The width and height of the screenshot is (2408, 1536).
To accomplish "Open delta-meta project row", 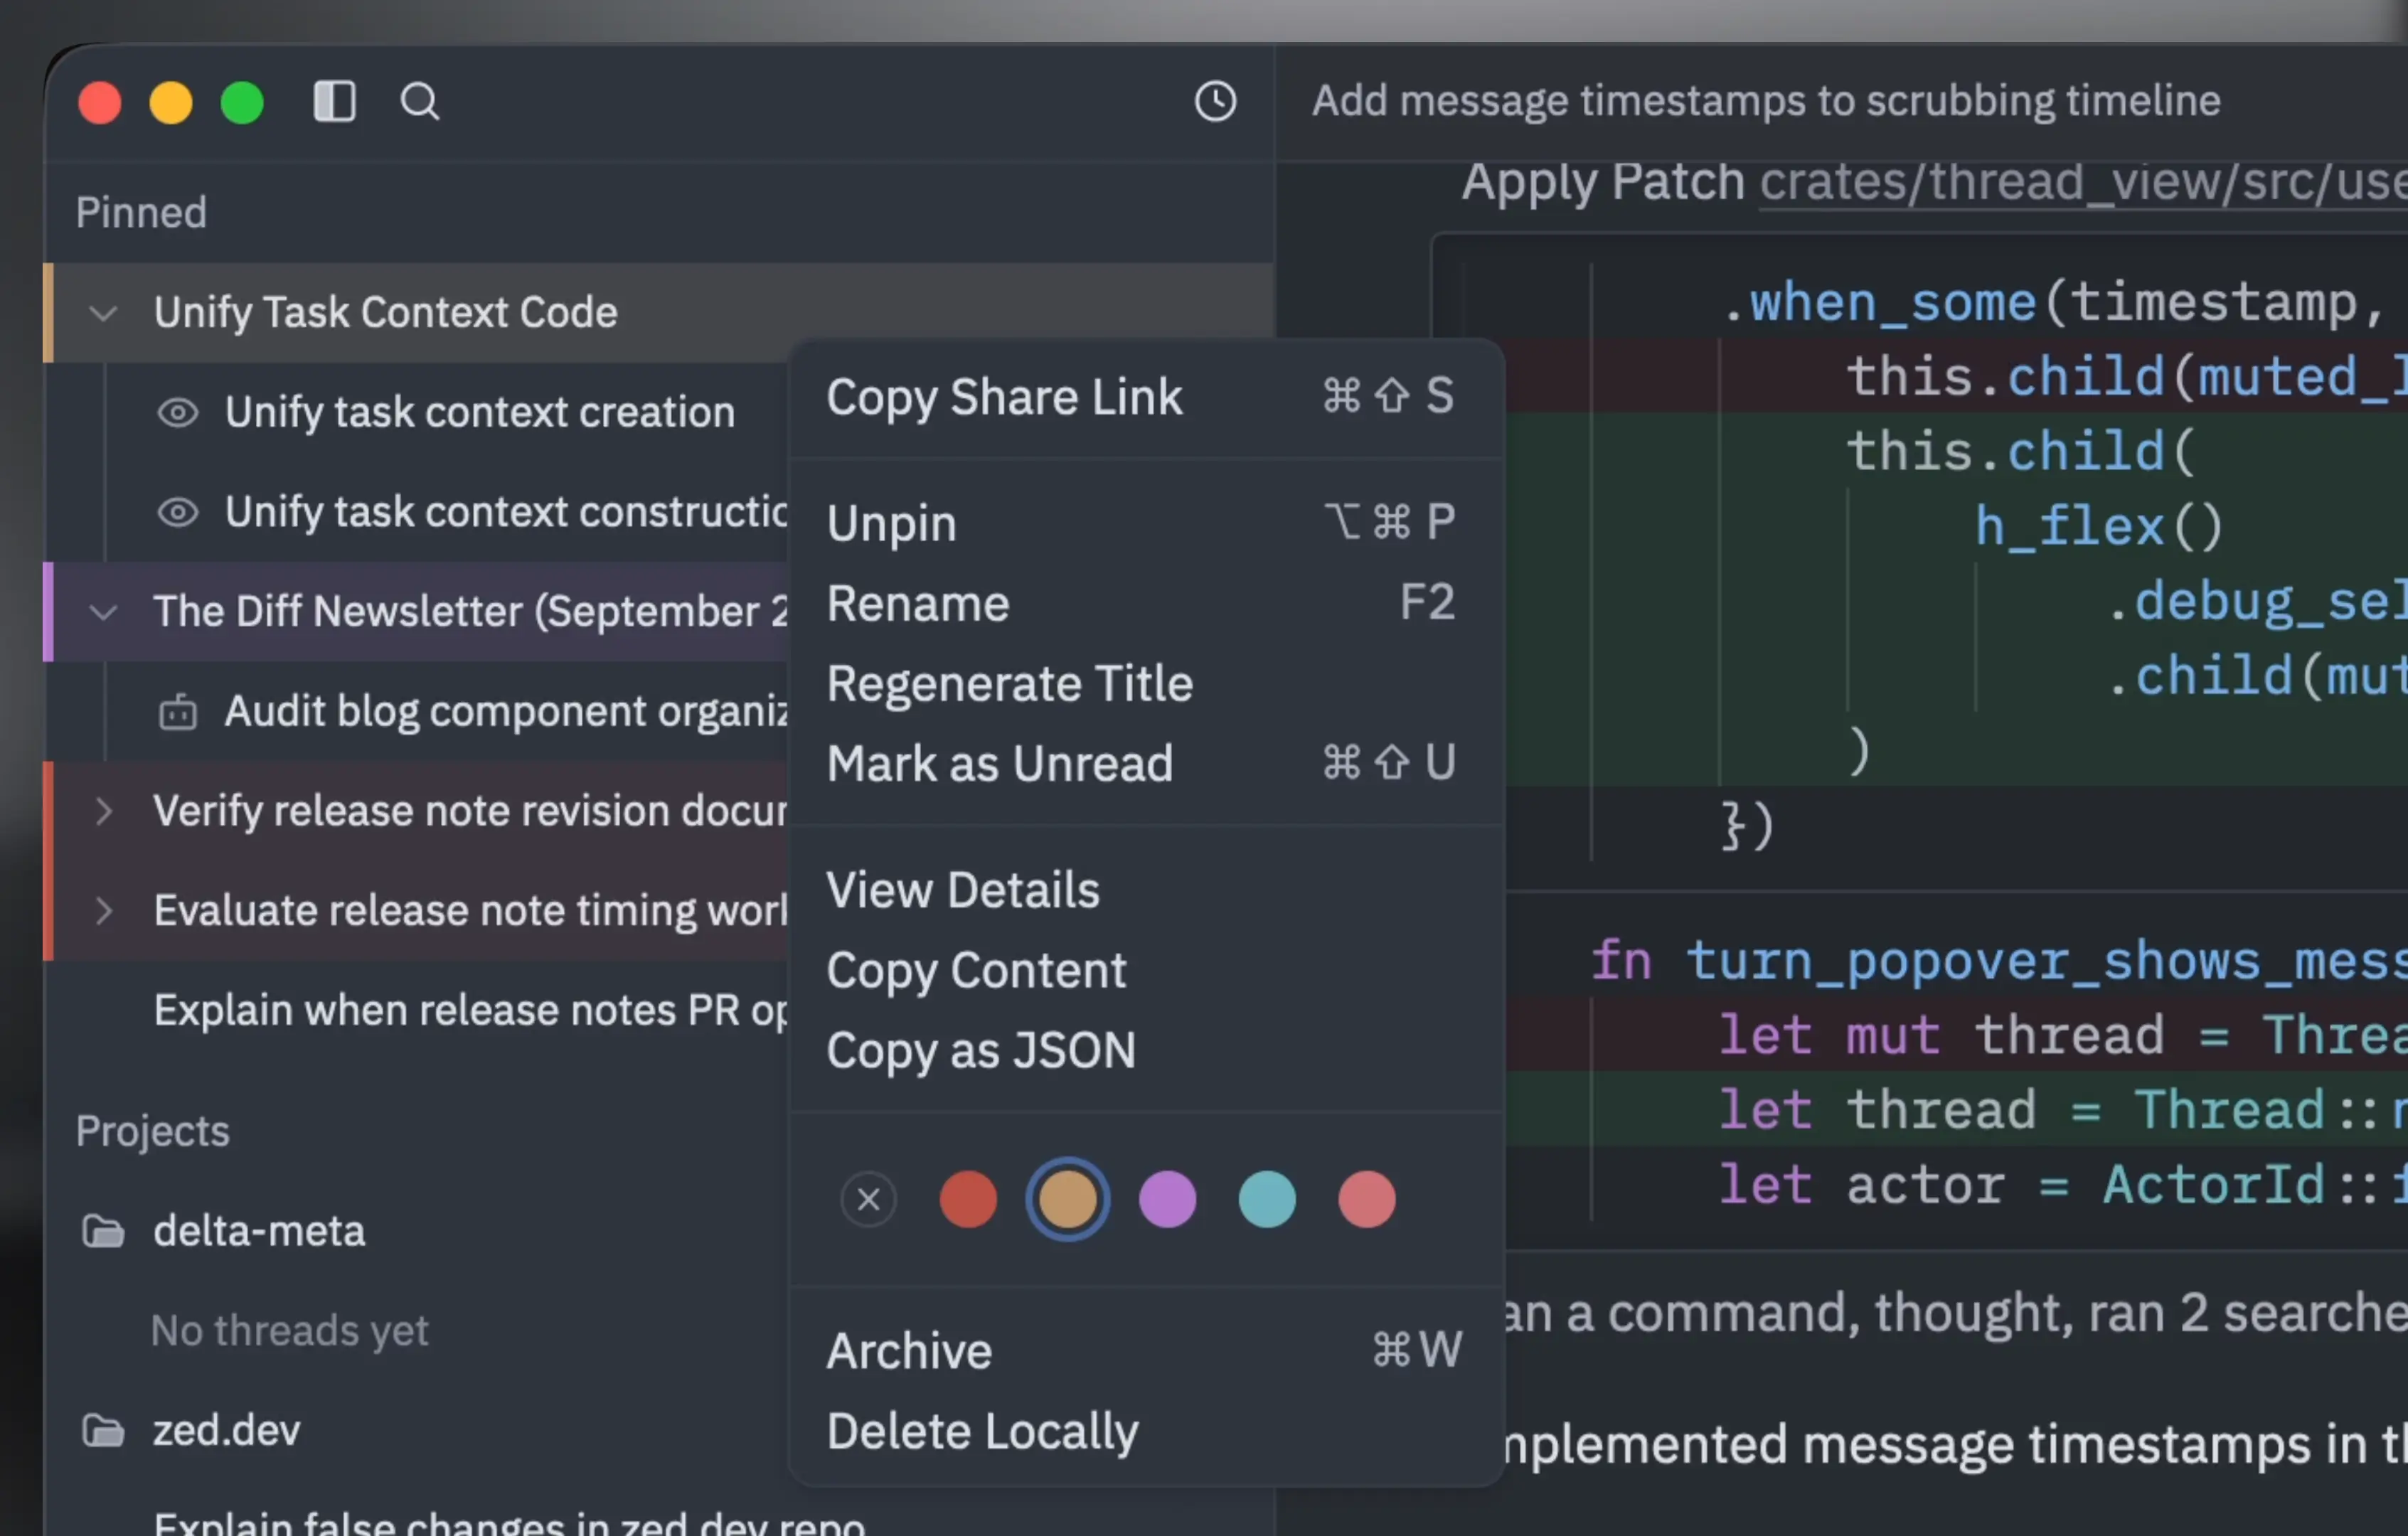I will [417, 1231].
